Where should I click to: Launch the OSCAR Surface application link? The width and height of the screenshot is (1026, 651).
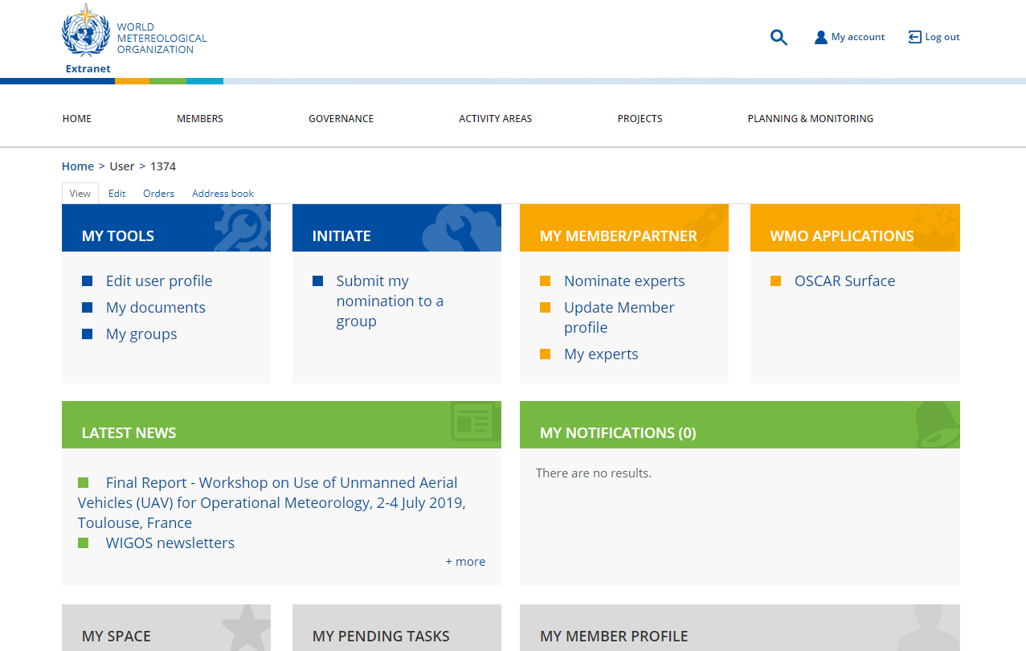844,280
